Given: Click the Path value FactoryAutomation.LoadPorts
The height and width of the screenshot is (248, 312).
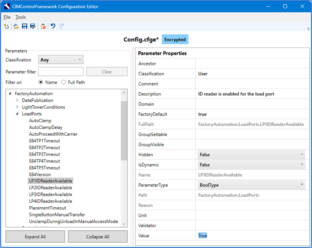Looking at the screenshot, I should click(229, 195).
